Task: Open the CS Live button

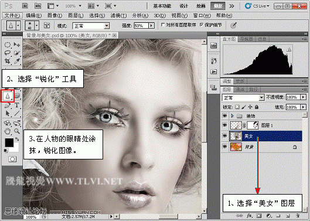Action: coord(257,6)
